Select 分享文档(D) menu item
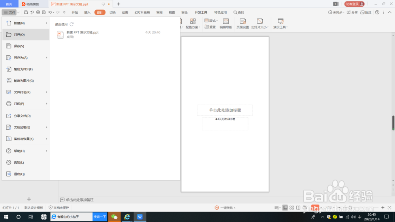The width and height of the screenshot is (395, 222). (26, 116)
